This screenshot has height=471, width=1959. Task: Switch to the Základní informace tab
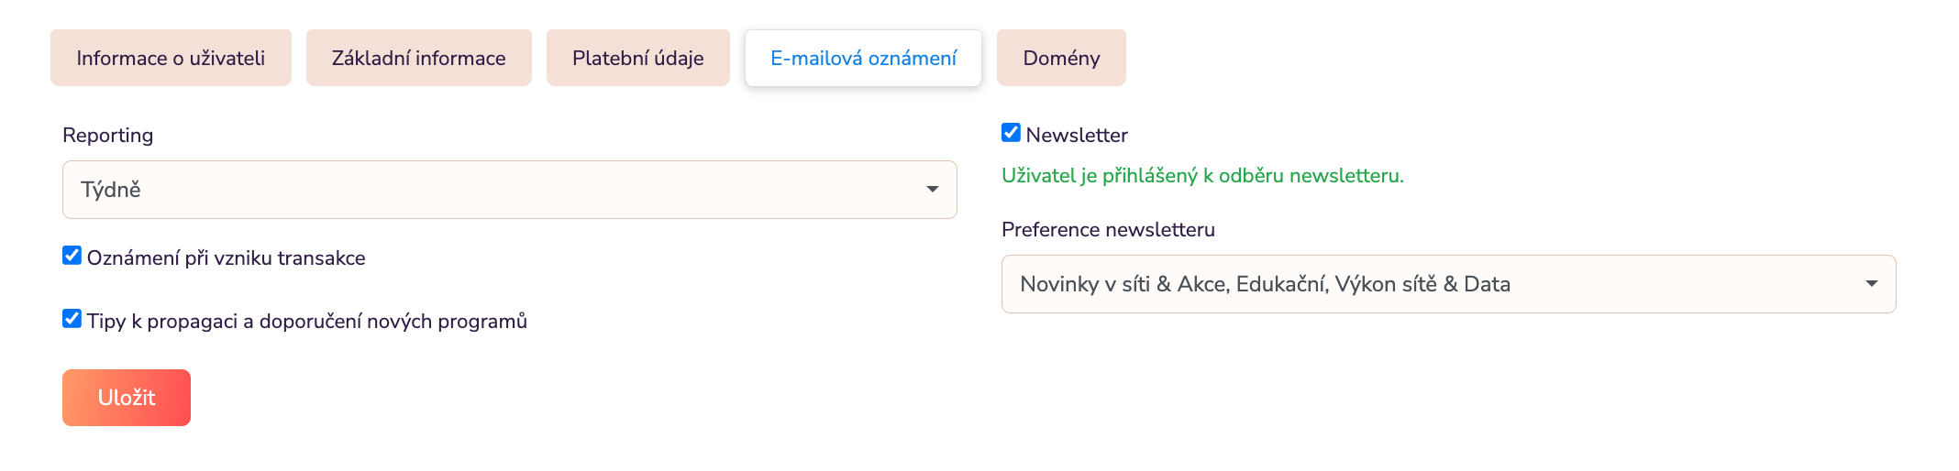(418, 58)
